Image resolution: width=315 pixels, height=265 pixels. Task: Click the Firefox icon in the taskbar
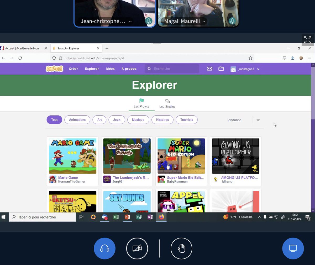(x=161, y=217)
